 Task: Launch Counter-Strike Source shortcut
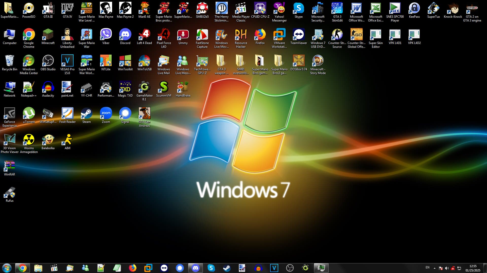tap(337, 38)
